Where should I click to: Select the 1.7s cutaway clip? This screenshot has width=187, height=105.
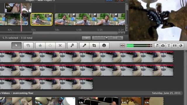coord(26,8)
